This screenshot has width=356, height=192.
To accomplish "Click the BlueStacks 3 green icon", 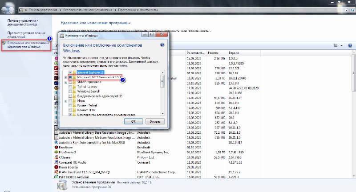I will (x=57, y=152).
